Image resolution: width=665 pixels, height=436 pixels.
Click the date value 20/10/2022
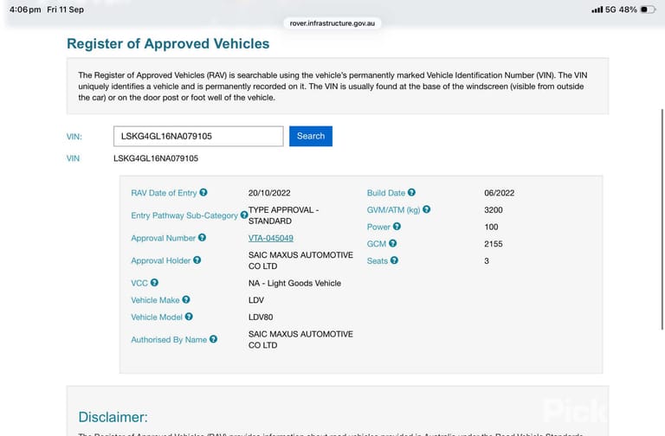tap(269, 193)
